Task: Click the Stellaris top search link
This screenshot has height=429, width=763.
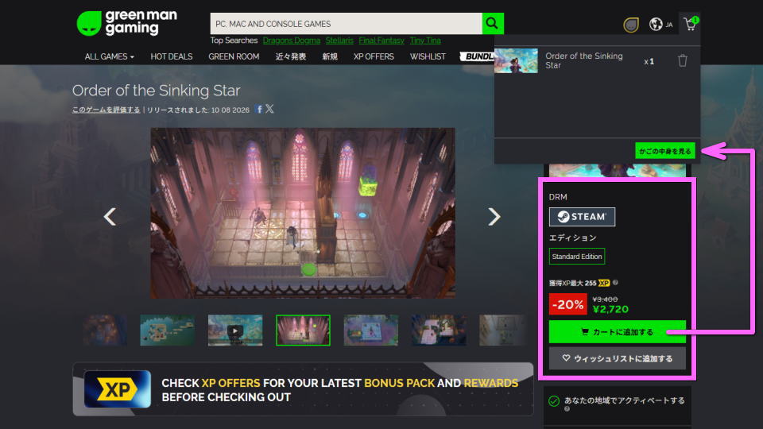Action: click(339, 41)
